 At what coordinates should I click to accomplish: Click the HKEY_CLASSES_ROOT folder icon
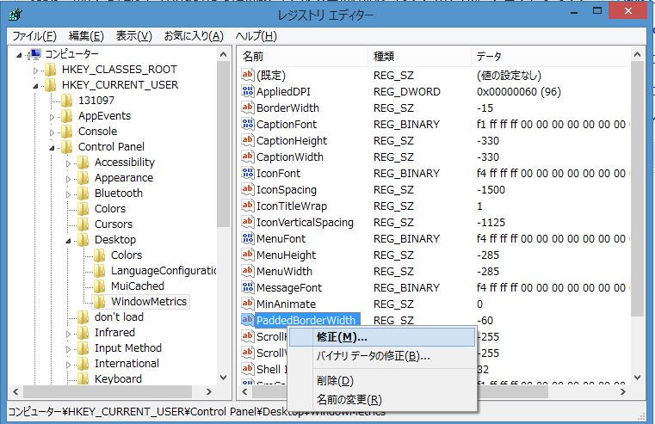[52, 70]
